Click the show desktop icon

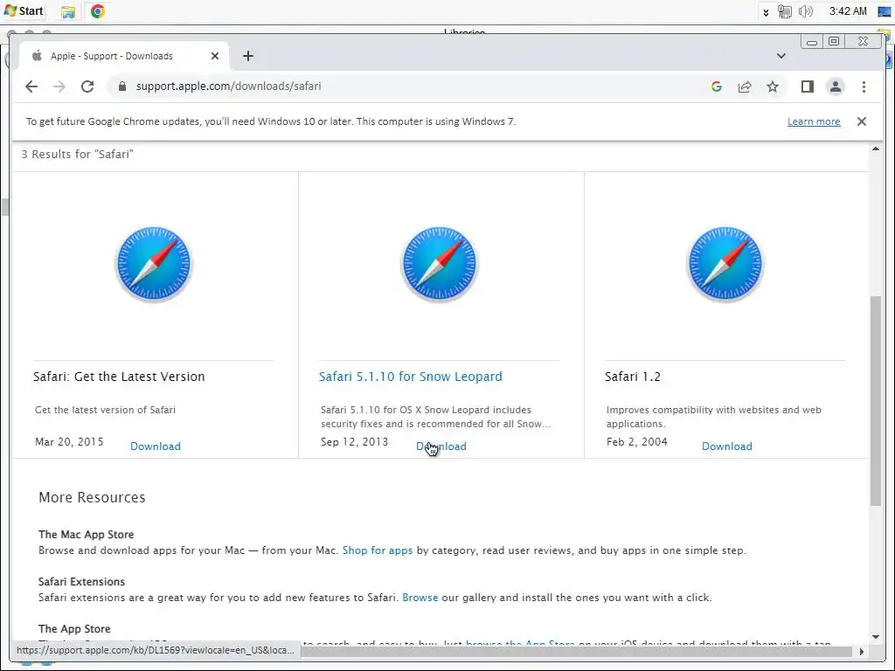point(885,11)
